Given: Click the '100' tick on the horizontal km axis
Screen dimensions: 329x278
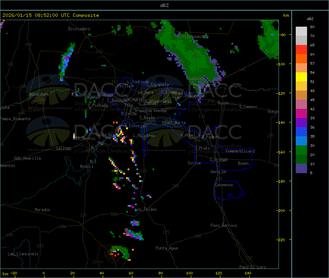Looking at the screenshot, I should (189, 273).
